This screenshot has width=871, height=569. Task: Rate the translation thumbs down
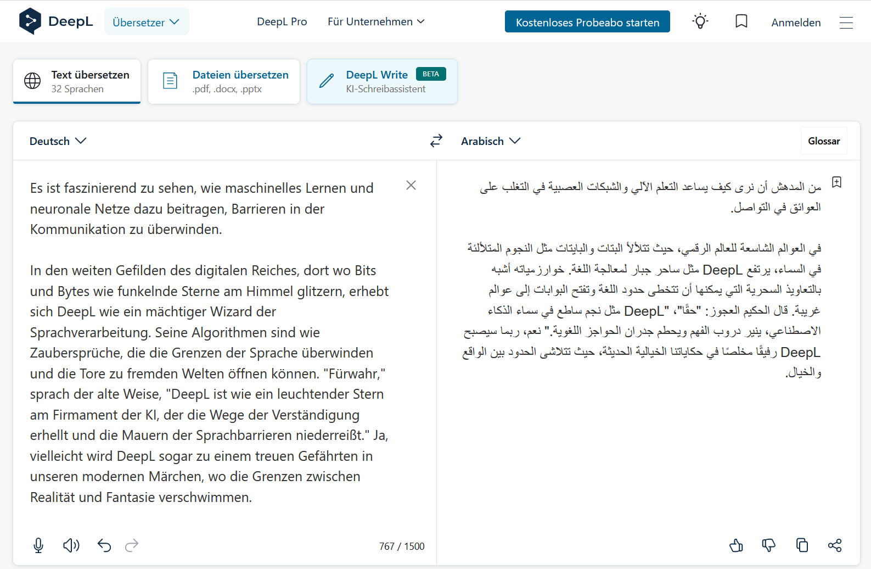pos(769,545)
